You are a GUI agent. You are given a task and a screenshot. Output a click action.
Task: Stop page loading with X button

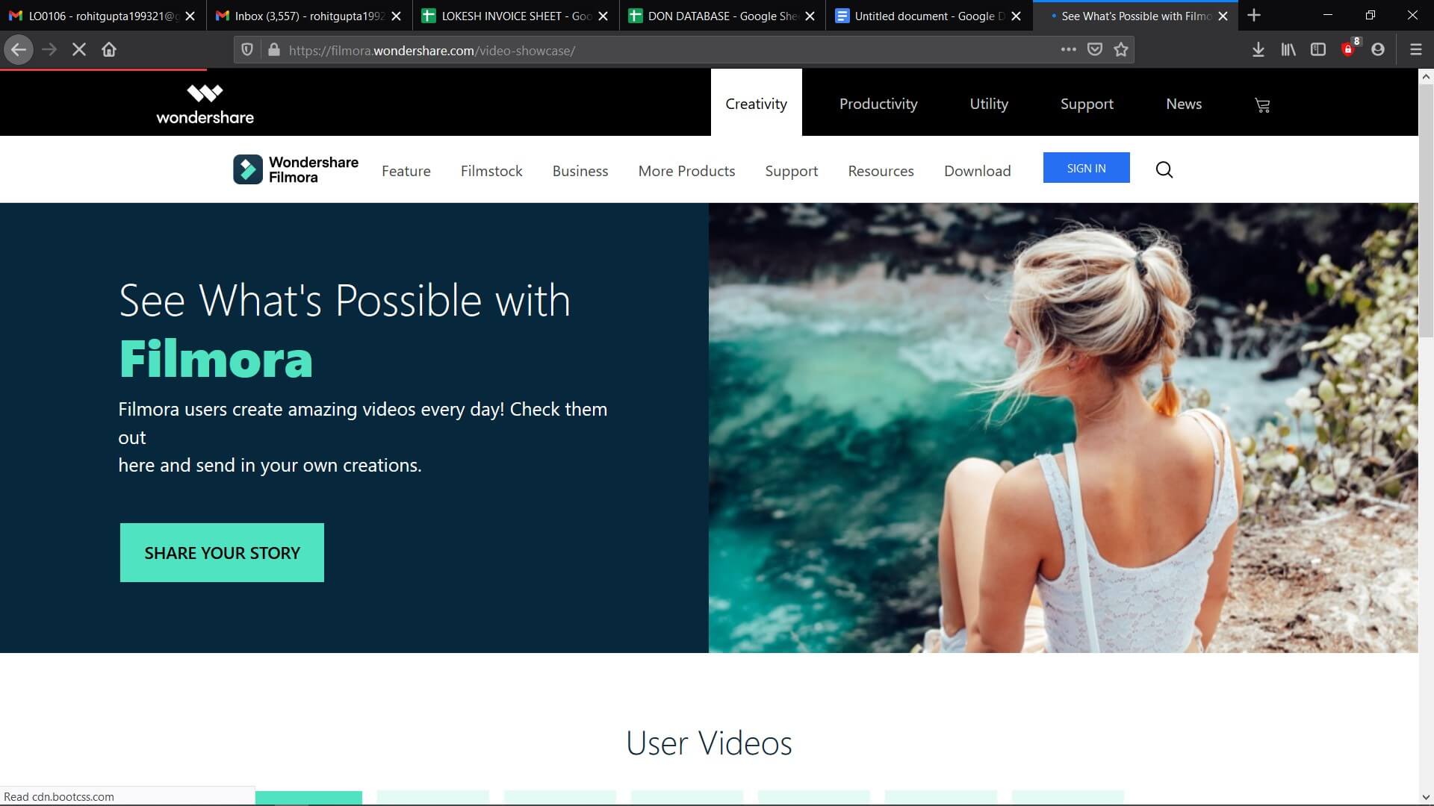[x=79, y=50]
